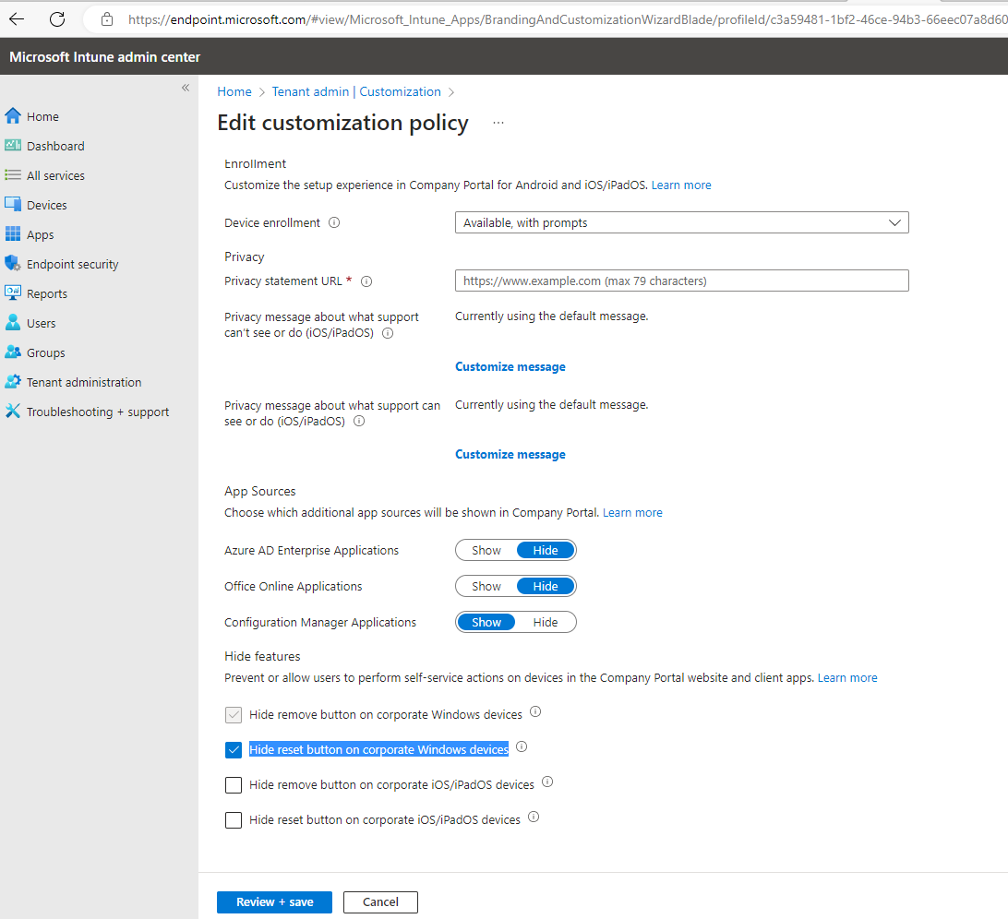Check Hide reset button on corporate iOS/iPadOS devices
The height and width of the screenshot is (919, 1008).
(234, 820)
